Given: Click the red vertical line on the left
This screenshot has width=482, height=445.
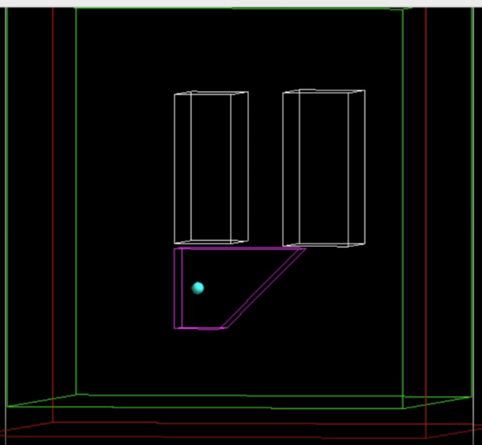Looking at the screenshot, I should [53, 211].
